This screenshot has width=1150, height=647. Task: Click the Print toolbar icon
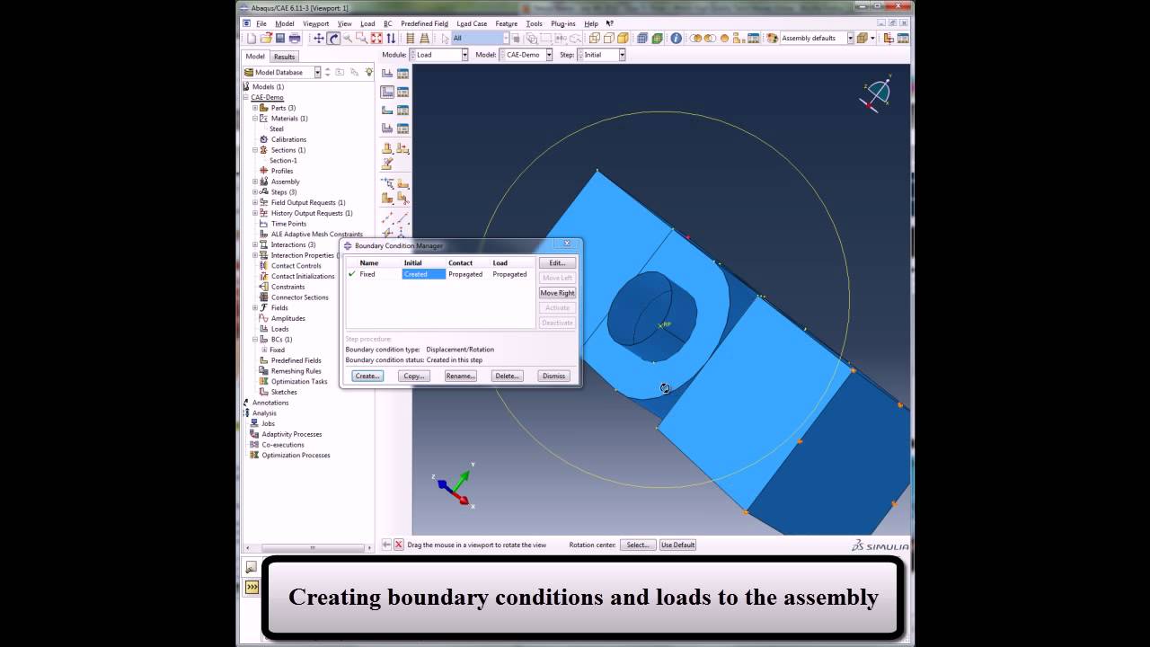point(295,38)
